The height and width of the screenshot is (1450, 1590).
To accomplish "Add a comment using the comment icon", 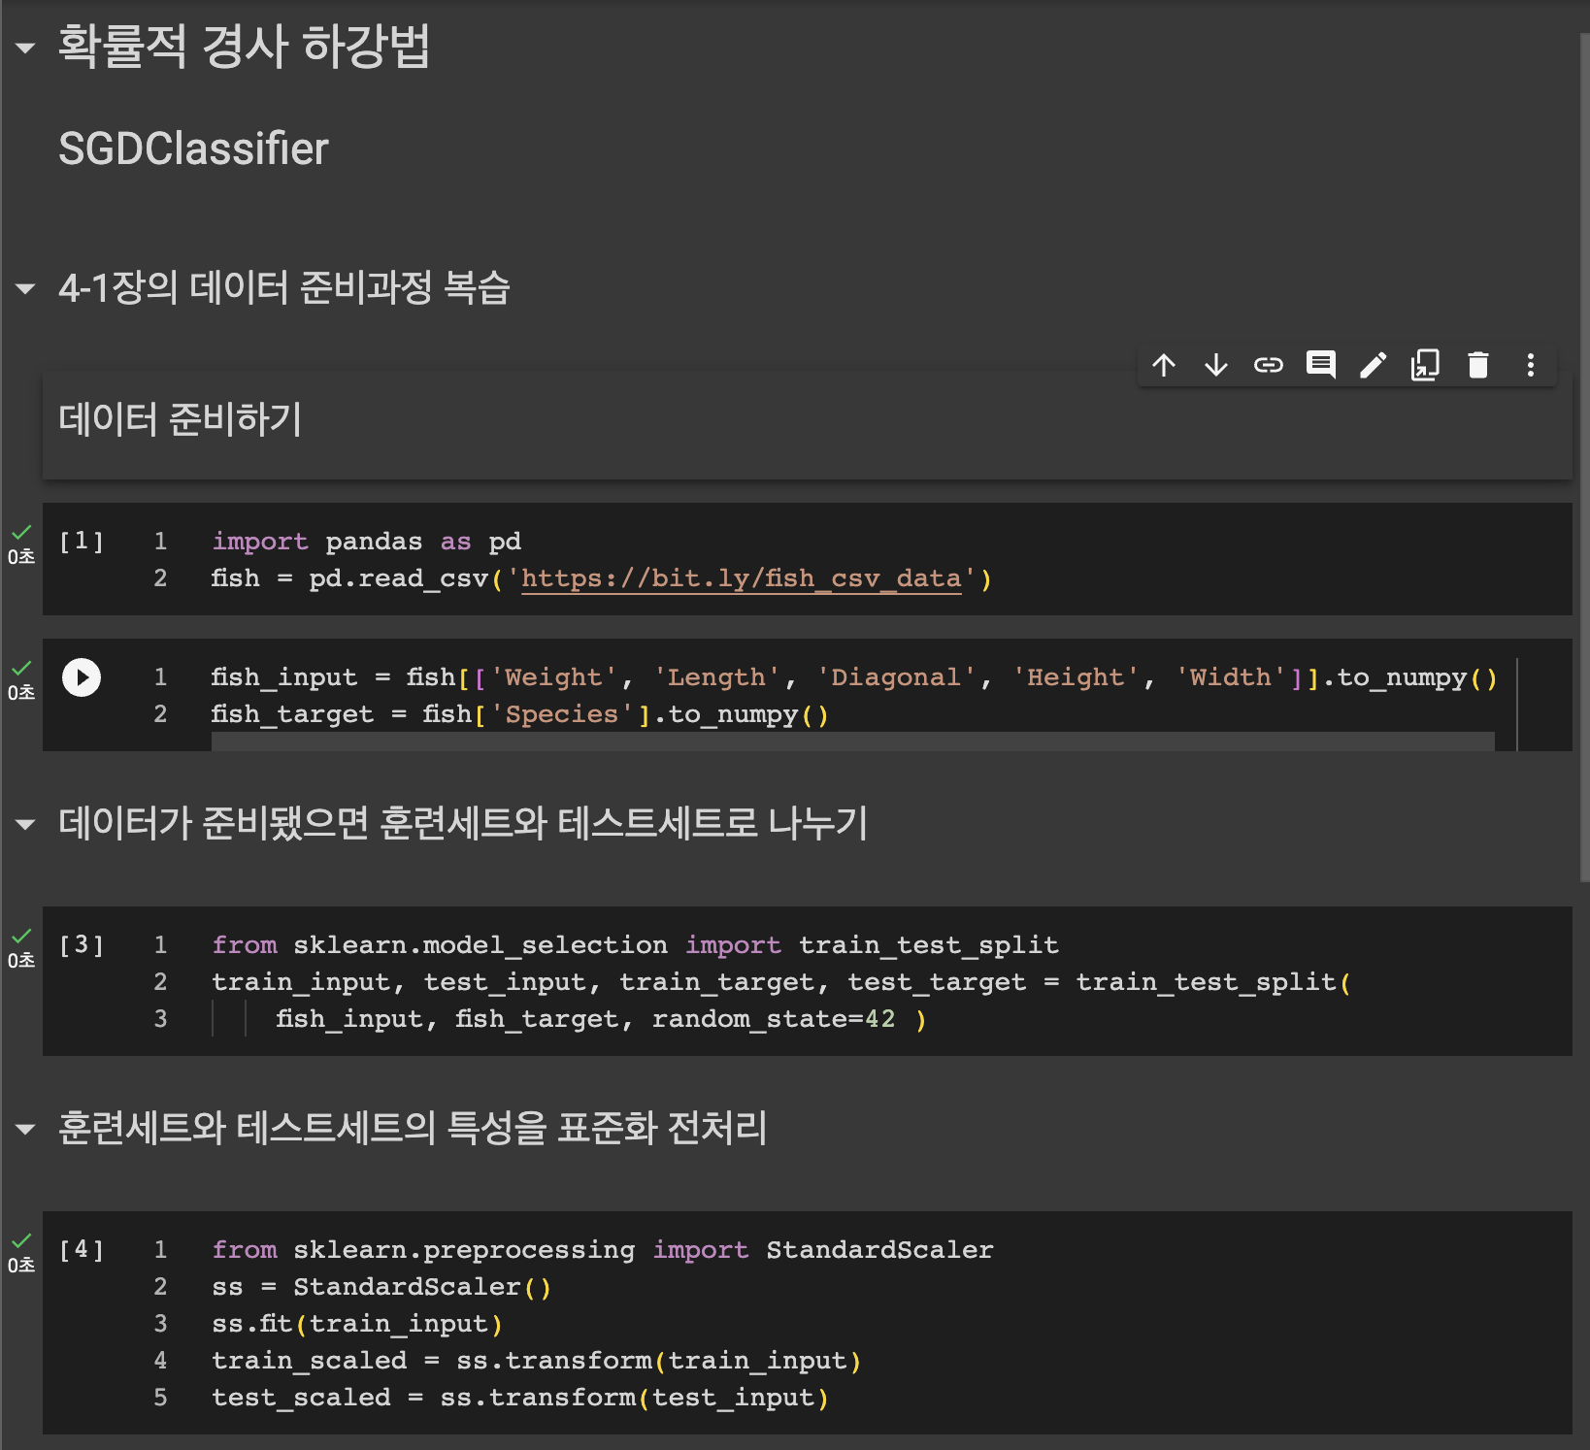I will (x=1321, y=365).
